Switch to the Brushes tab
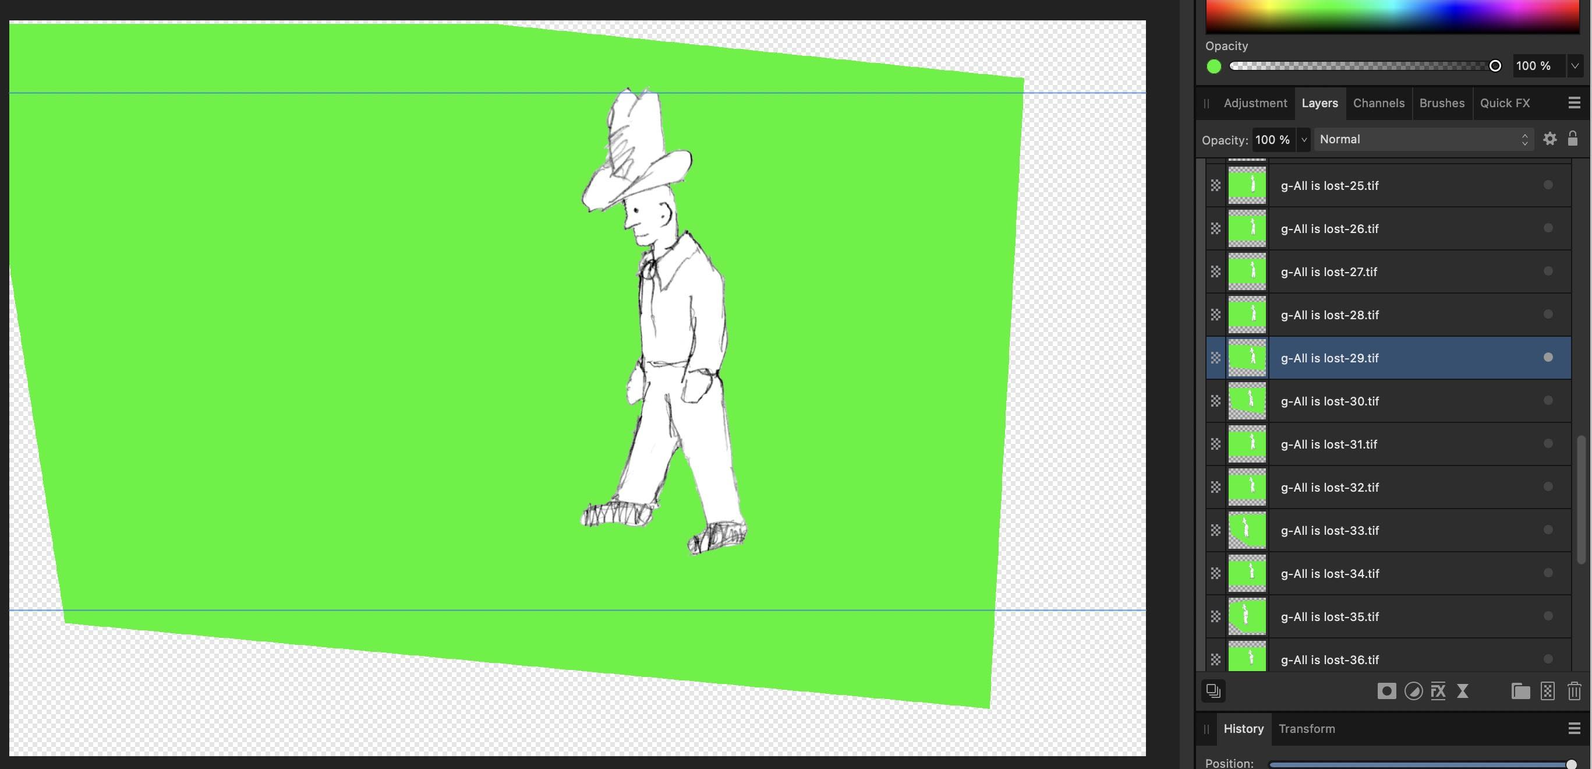The image size is (1592, 769). [x=1441, y=103]
